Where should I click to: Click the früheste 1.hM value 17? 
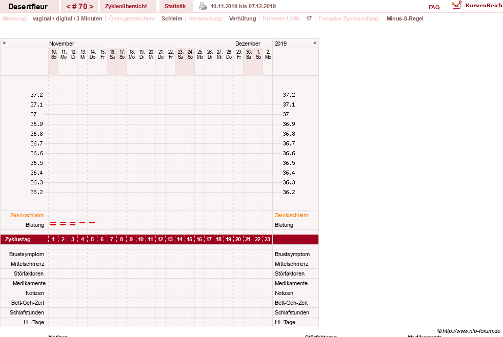pyautogui.click(x=309, y=18)
